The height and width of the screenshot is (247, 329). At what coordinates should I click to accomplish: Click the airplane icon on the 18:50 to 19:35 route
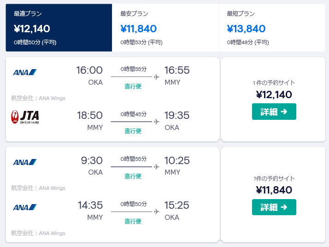click(157, 122)
